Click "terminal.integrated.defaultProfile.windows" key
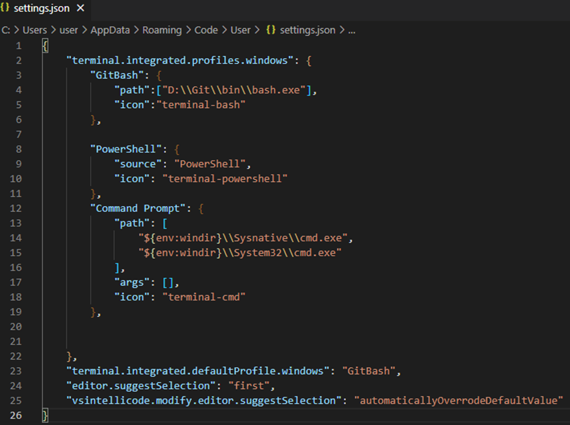The image size is (570, 425). pos(198,371)
